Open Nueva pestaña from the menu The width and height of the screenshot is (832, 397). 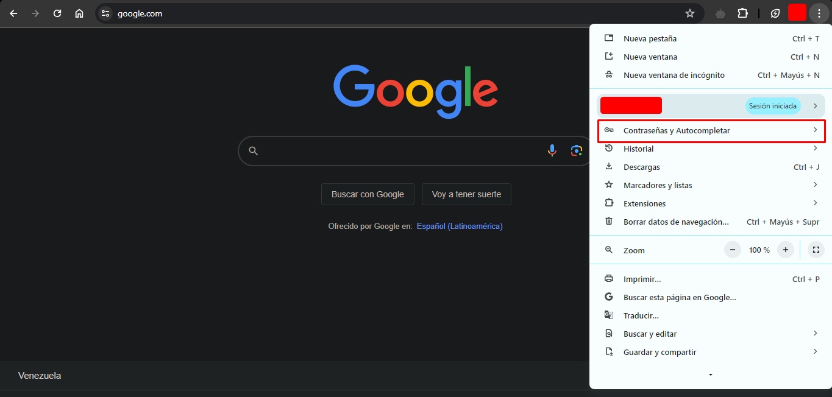[711, 38]
